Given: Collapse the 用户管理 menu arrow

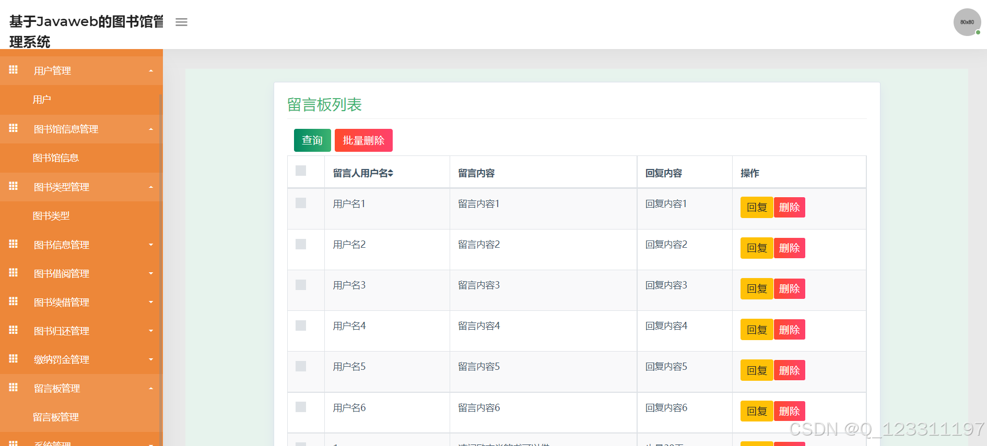Looking at the screenshot, I should coord(151,70).
